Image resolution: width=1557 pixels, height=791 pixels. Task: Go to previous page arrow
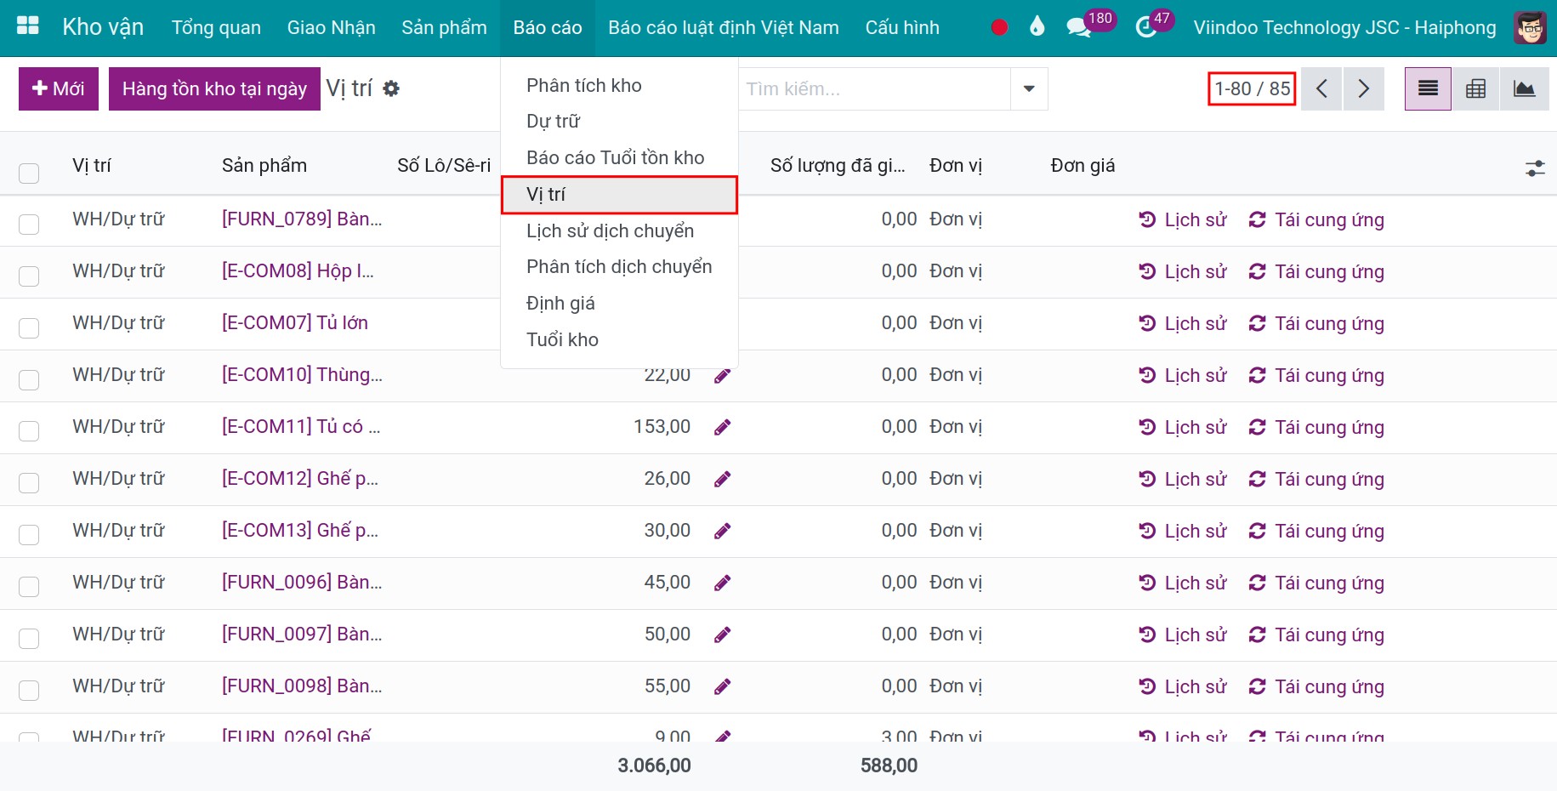tap(1321, 88)
